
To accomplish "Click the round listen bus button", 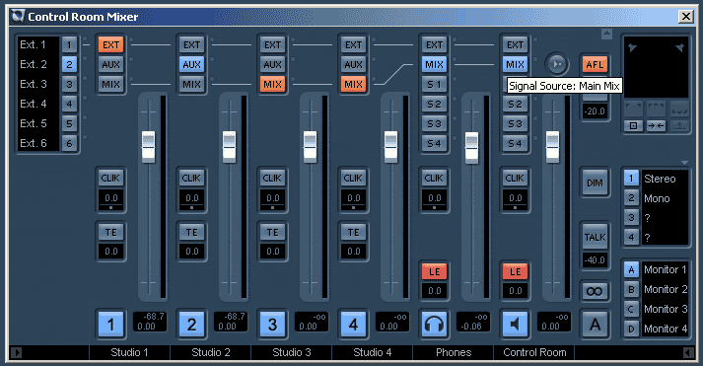I will tap(557, 64).
